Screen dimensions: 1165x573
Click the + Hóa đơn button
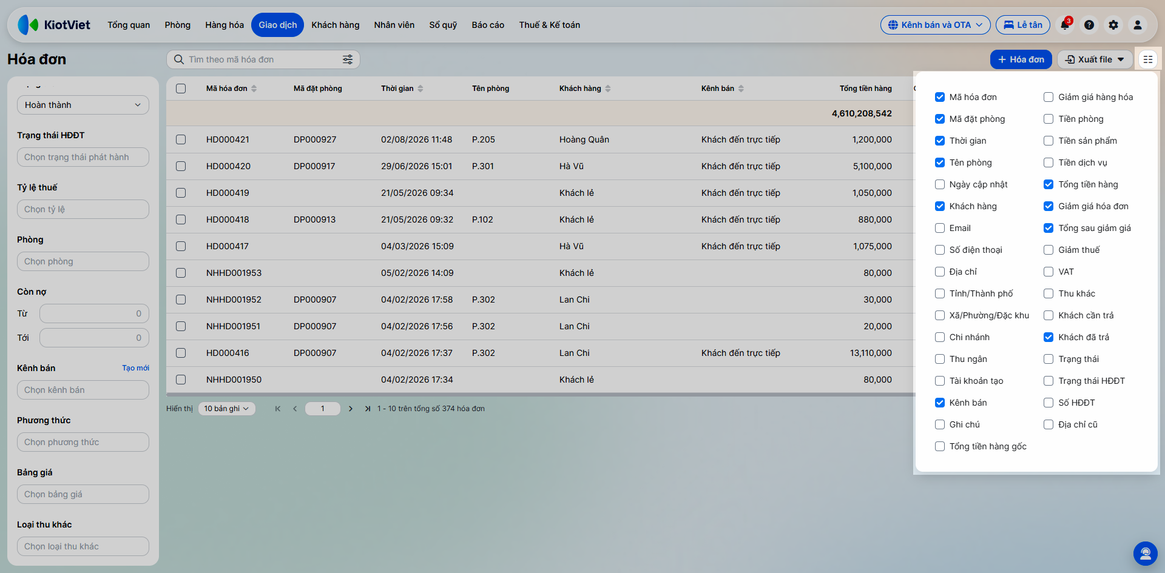coord(1021,59)
